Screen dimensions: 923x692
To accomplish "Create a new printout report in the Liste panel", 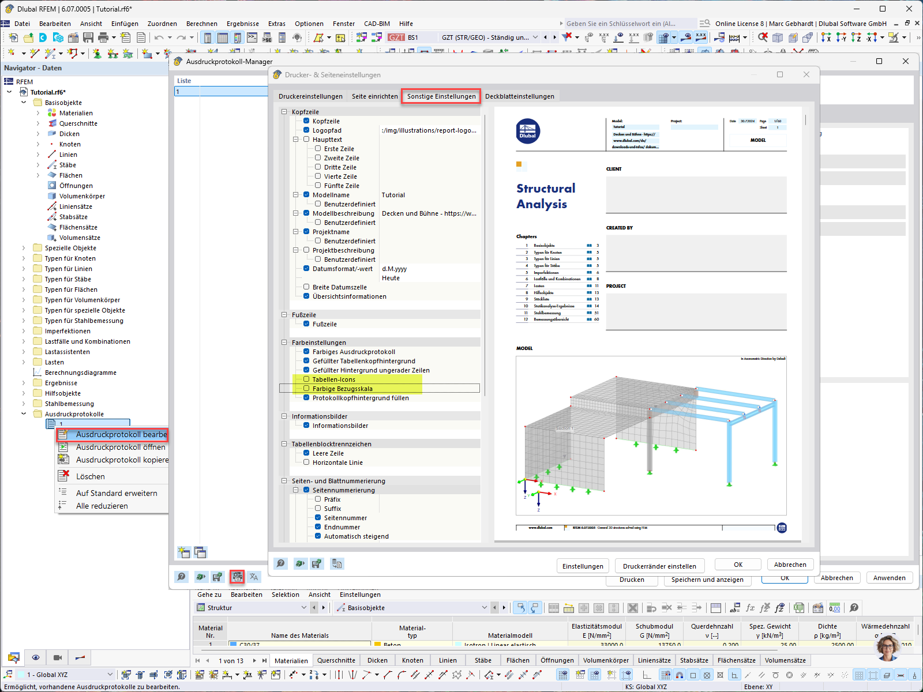I will (x=183, y=552).
